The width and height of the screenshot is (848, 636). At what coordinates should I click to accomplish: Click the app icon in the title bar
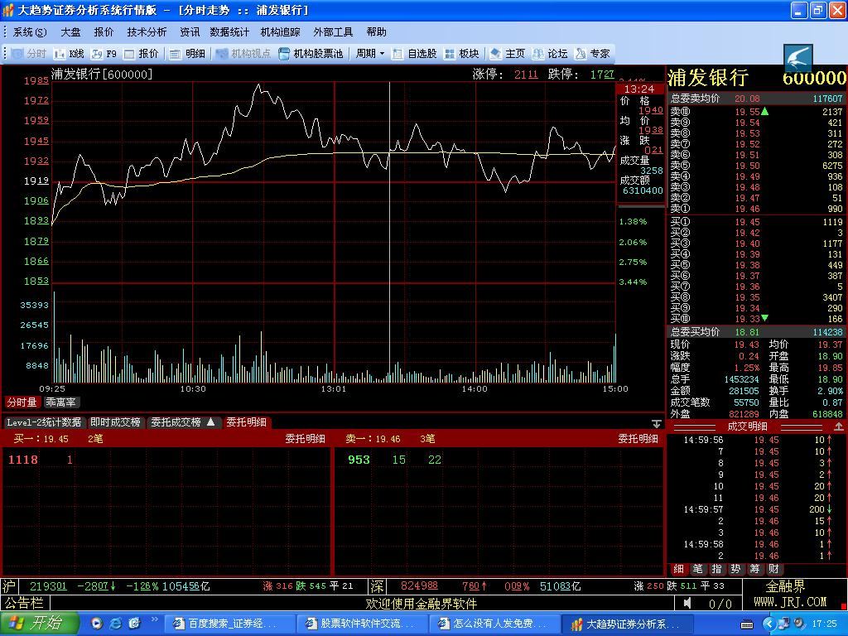[x=8, y=10]
